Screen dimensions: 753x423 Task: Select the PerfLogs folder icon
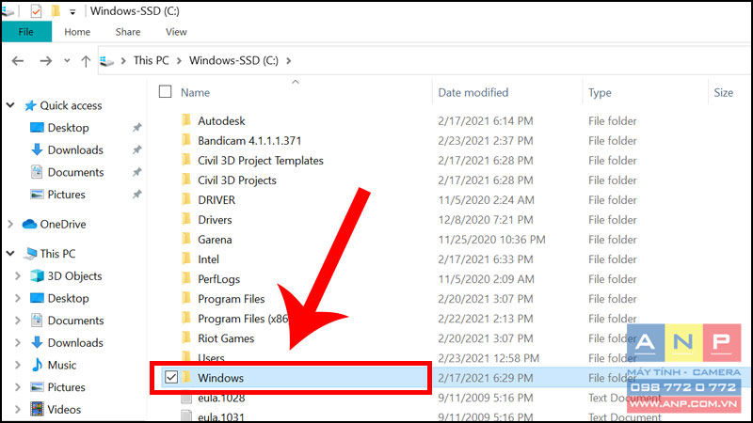(x=186, y=278)
